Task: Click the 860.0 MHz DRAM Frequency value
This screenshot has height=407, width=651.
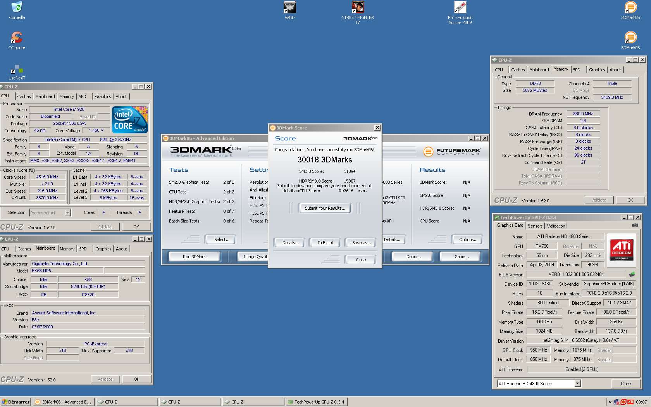Action: point(583,114)
